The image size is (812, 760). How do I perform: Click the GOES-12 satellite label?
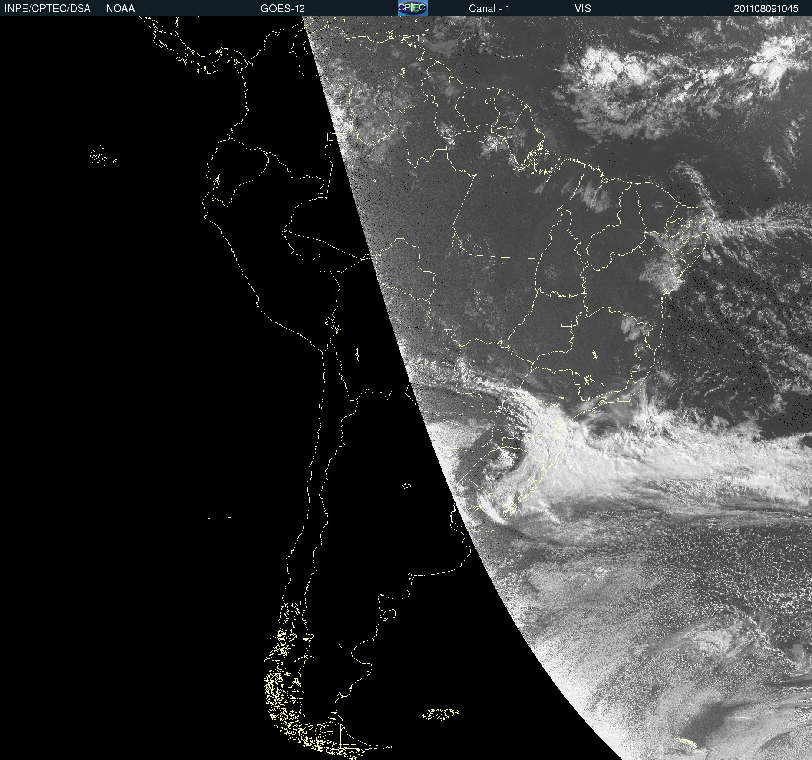283,9
